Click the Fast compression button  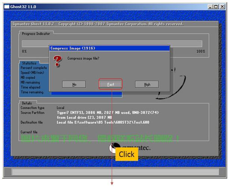tap(111, 85)
